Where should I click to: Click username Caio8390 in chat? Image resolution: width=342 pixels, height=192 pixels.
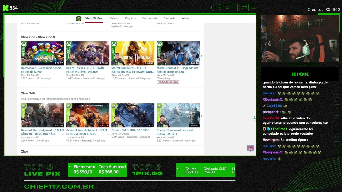(x=274, y=106)
